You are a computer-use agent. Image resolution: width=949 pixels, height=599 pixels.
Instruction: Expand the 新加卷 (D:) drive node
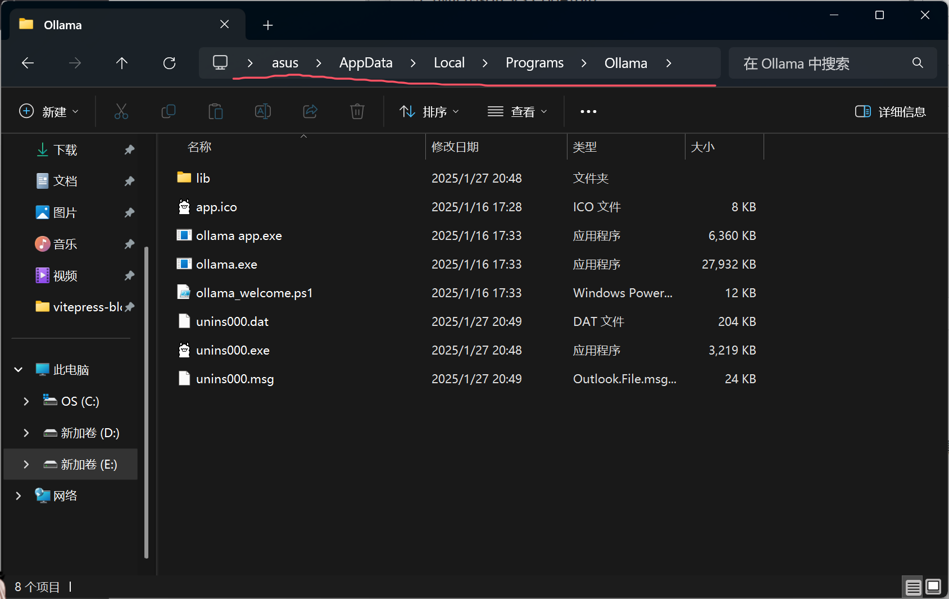click(26, 433)
